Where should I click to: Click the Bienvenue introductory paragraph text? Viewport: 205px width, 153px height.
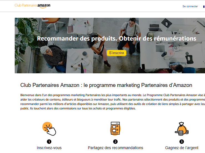(x=113, y=102)
